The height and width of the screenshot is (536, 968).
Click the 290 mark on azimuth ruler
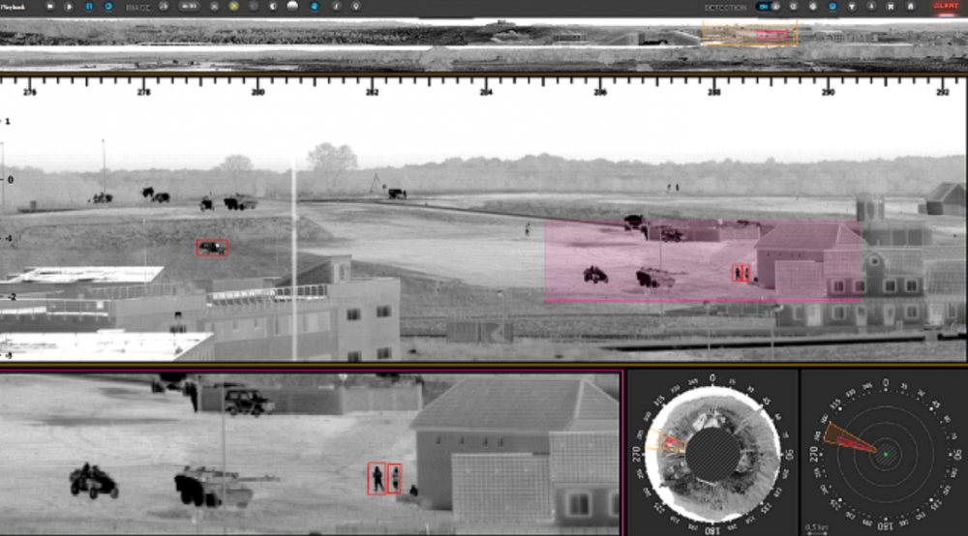828,93
